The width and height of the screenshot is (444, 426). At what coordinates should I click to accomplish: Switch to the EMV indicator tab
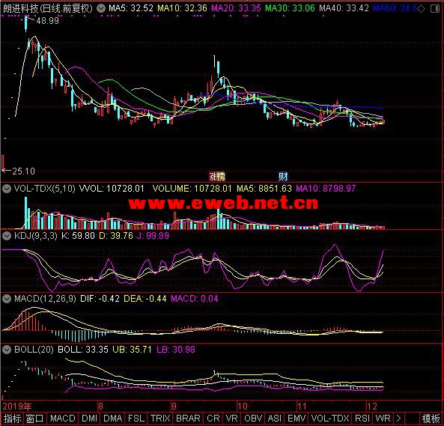click(x=296, y=419)
